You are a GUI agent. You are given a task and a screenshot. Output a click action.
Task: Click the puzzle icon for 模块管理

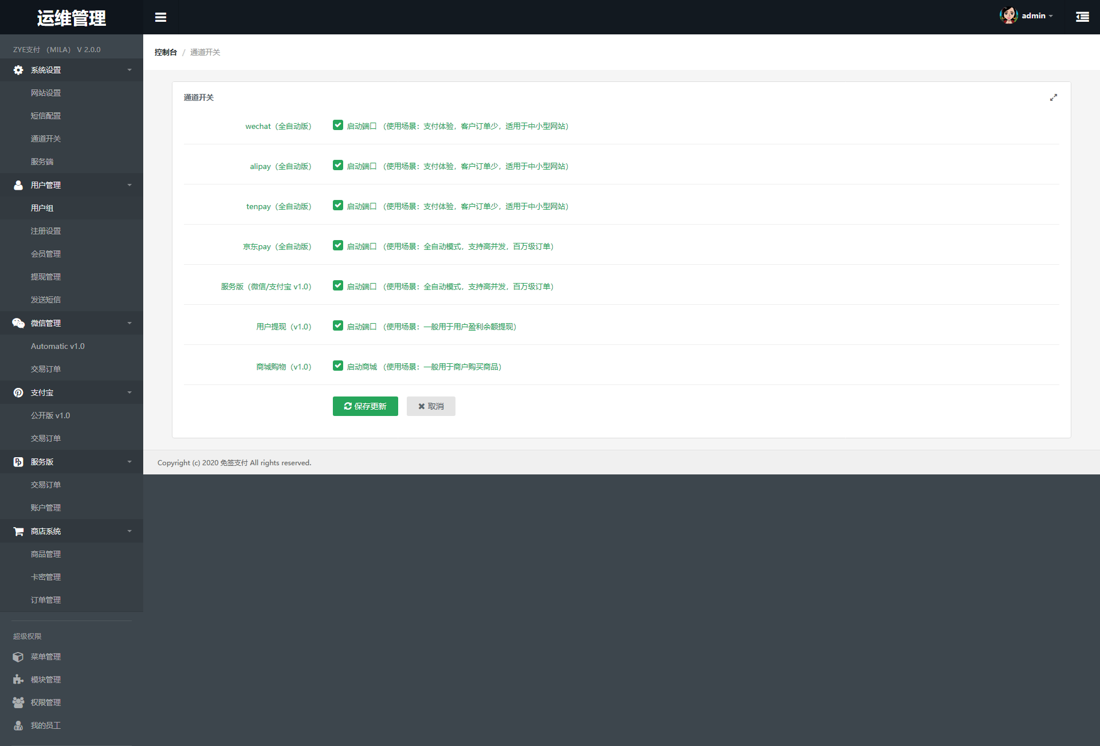18,680
